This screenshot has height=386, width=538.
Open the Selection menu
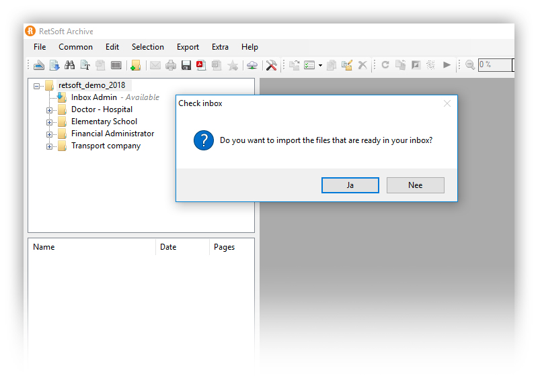148,47
